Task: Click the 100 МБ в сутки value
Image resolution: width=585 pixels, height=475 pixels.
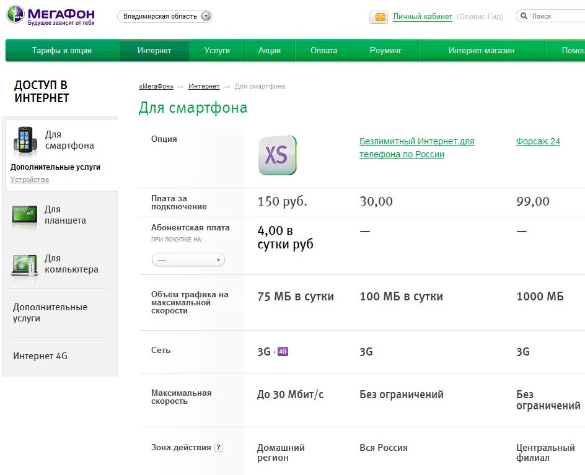Action: [x=401, y=297]
